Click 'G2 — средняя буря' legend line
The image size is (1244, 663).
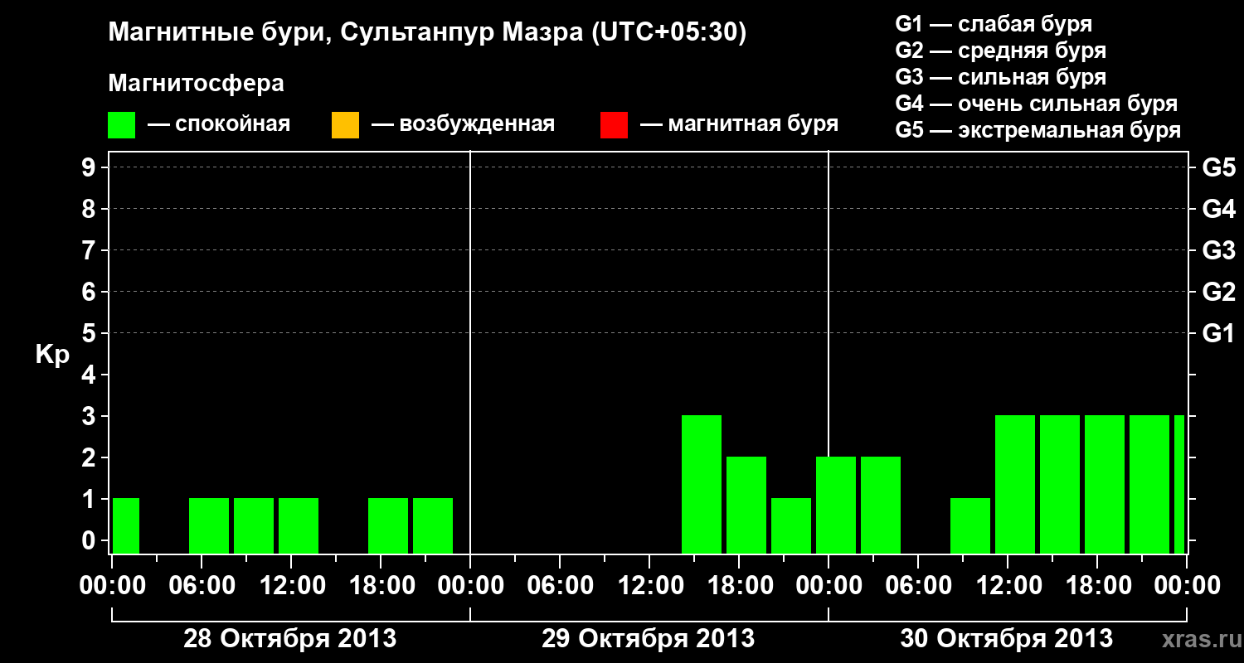tap(1001, 51)
